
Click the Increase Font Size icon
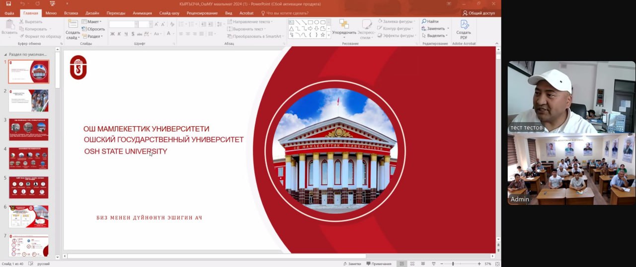click(157, 24)
